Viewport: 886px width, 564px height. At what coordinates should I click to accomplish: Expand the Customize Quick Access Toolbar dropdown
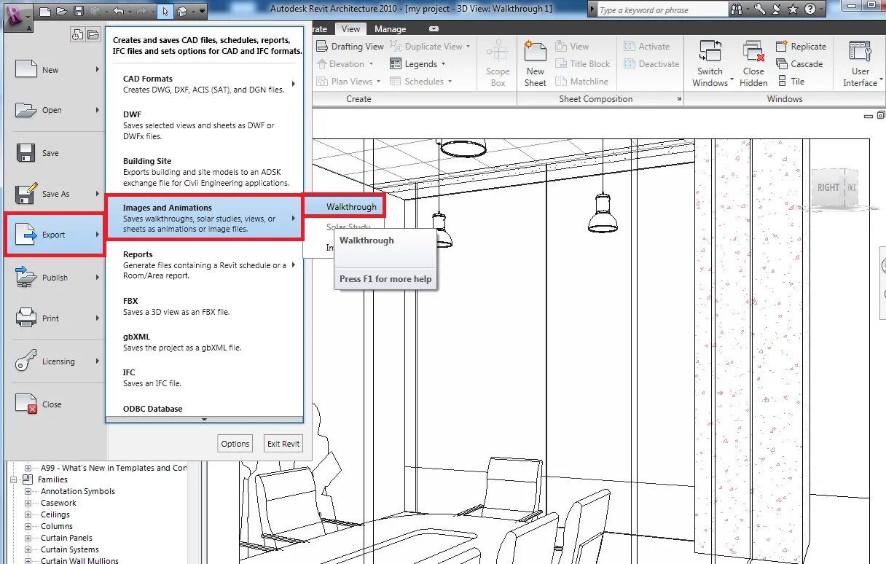click(202, 12)
